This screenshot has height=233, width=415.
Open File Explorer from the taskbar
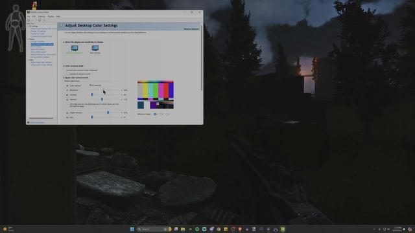click(x=183, y=229)
